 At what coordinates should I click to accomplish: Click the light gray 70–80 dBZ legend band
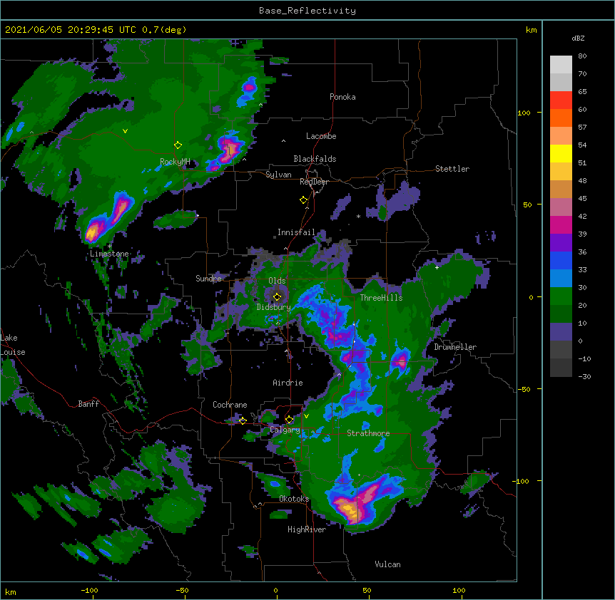coord(561,65)
